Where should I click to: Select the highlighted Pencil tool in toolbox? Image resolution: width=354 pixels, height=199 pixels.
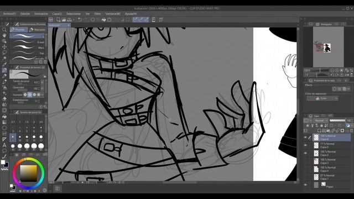(x=4, y=70)
